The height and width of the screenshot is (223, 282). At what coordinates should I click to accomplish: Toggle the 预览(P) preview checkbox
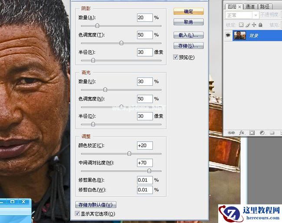176,57
